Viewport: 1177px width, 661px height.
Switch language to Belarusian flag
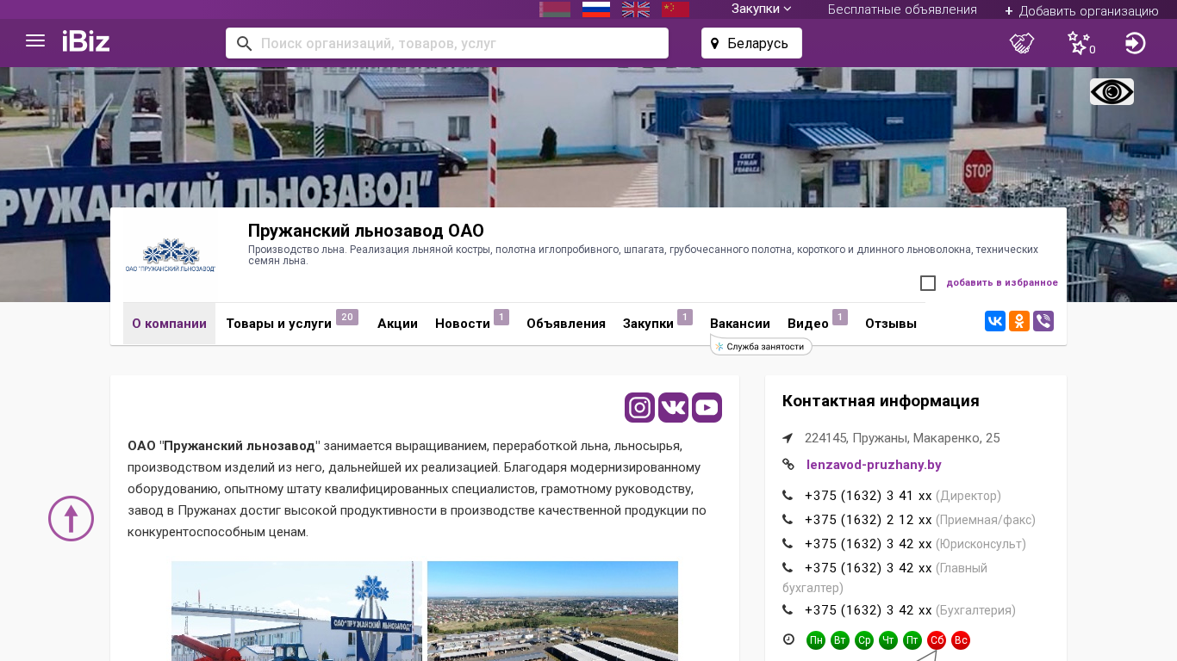coord(555,9)
